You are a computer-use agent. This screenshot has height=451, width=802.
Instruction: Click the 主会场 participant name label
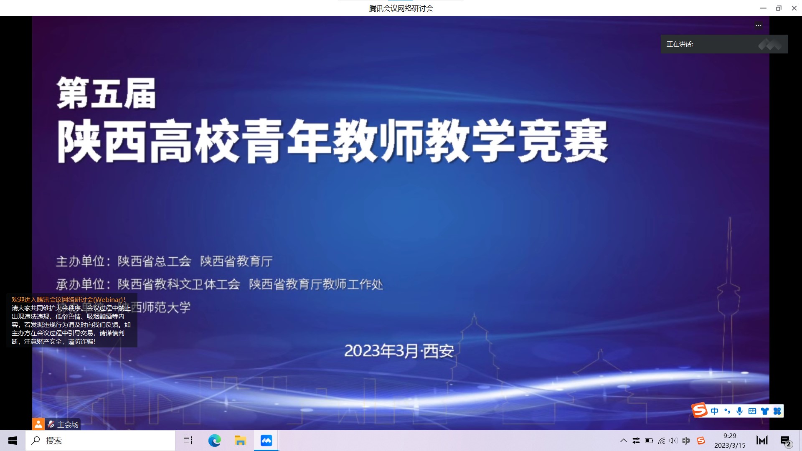point(68,424)
